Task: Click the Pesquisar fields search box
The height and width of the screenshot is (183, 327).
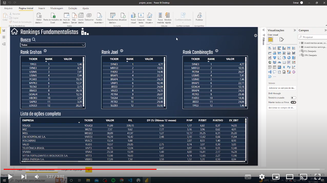Action: click(x=313, y=37)
